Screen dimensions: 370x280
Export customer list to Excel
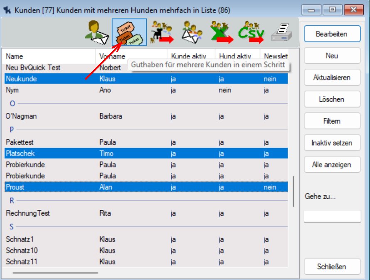click(x=221, y=32)
